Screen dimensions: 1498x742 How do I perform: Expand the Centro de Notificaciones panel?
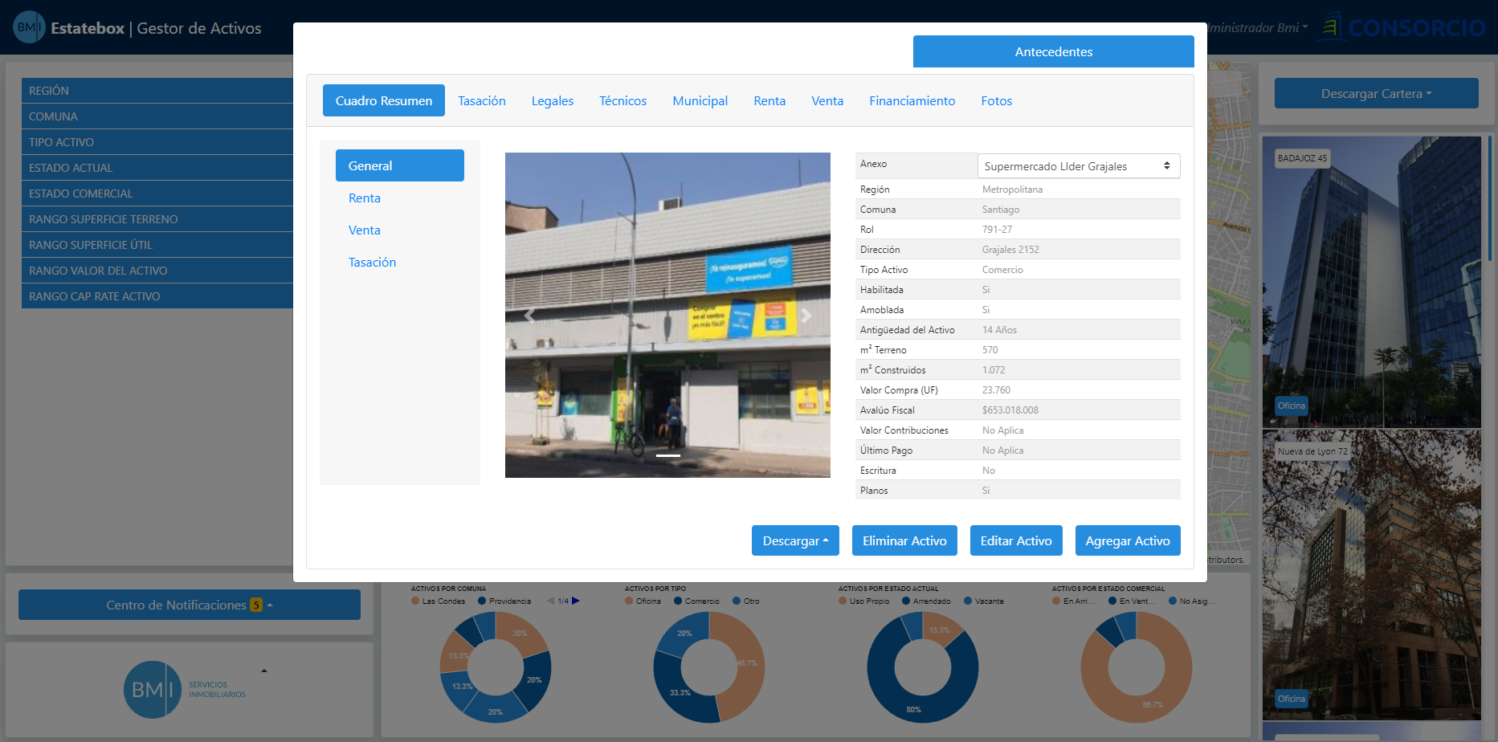(x=190, y=605)
